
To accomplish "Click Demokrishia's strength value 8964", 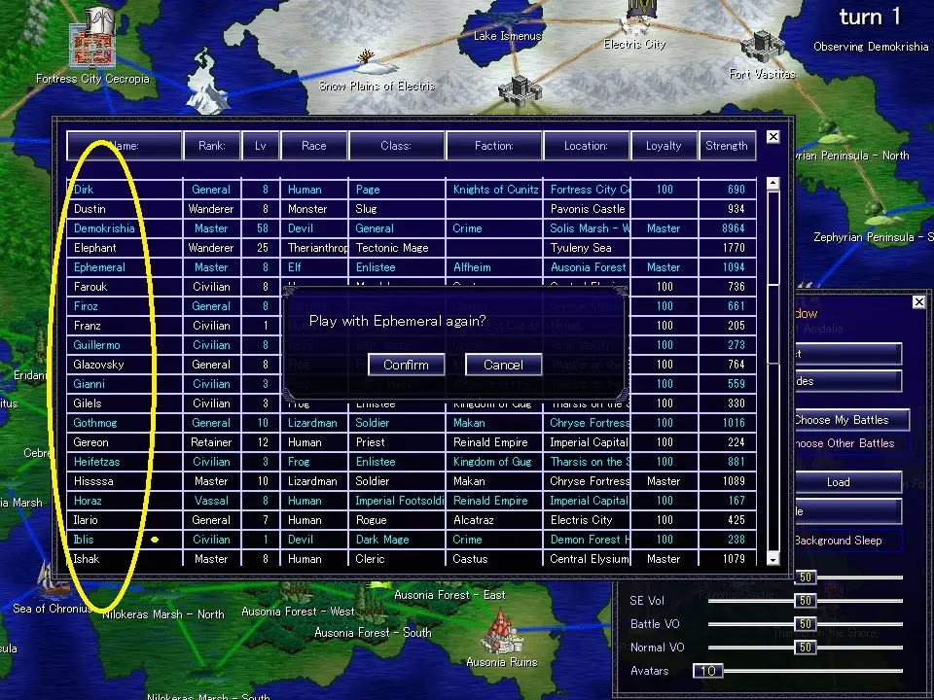I will 728,228.
